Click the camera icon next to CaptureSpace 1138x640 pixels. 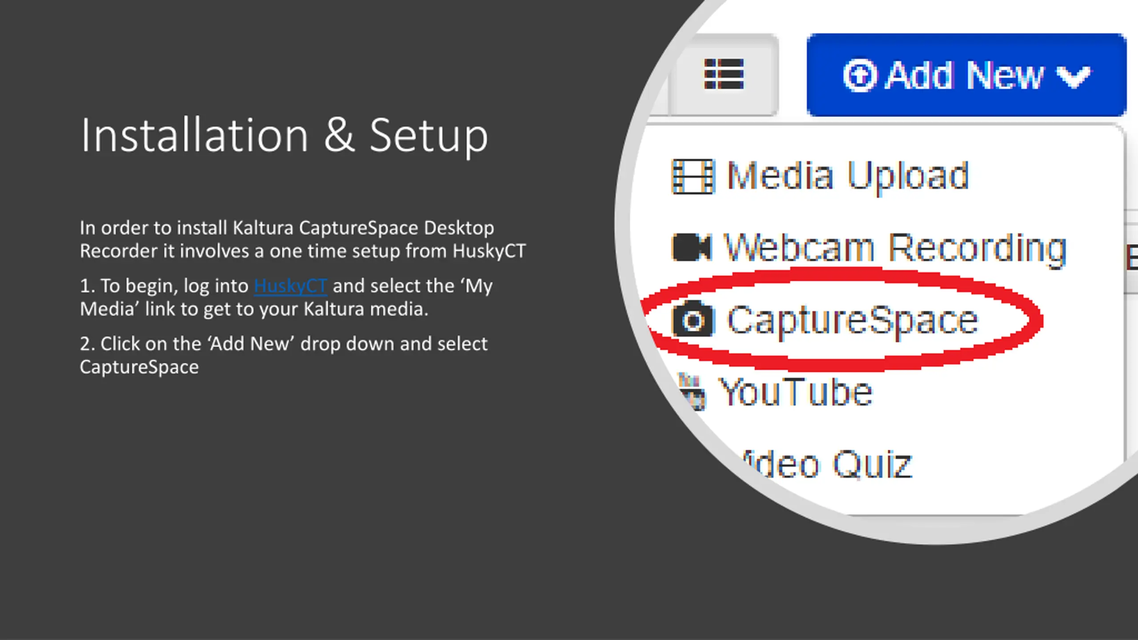pyautogui.click(x=693, y=319)
